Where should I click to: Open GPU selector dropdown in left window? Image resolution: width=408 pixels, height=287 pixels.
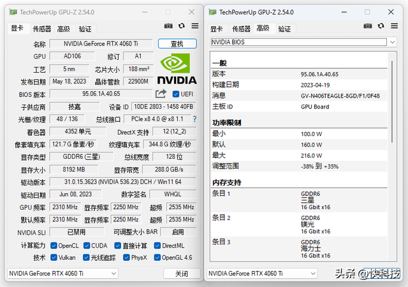[62, 274]
